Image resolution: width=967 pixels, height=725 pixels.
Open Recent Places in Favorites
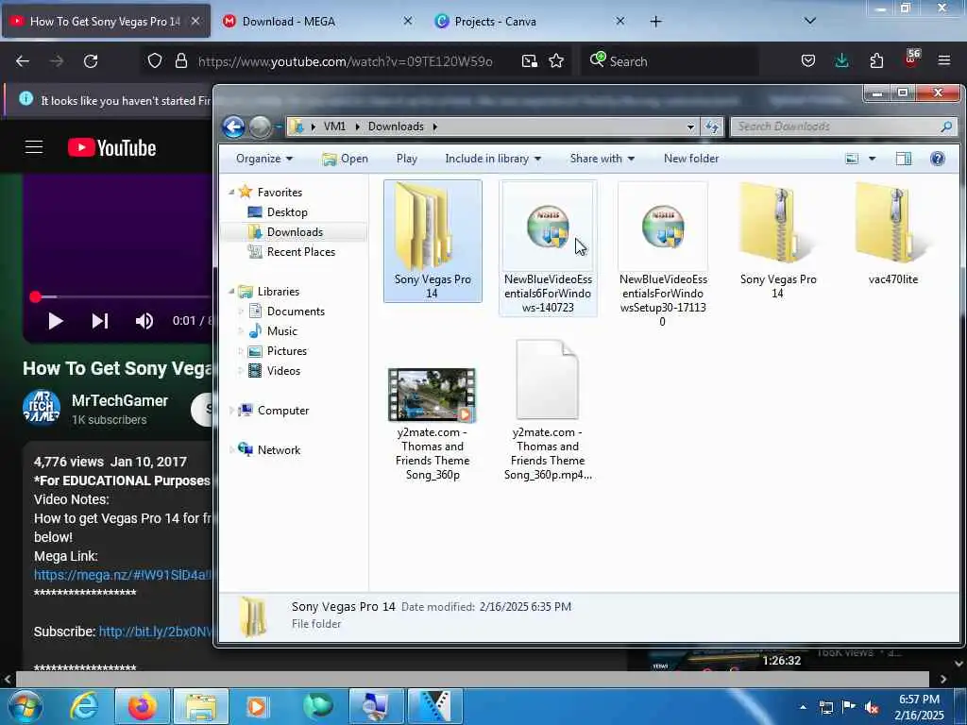(301, 251)
